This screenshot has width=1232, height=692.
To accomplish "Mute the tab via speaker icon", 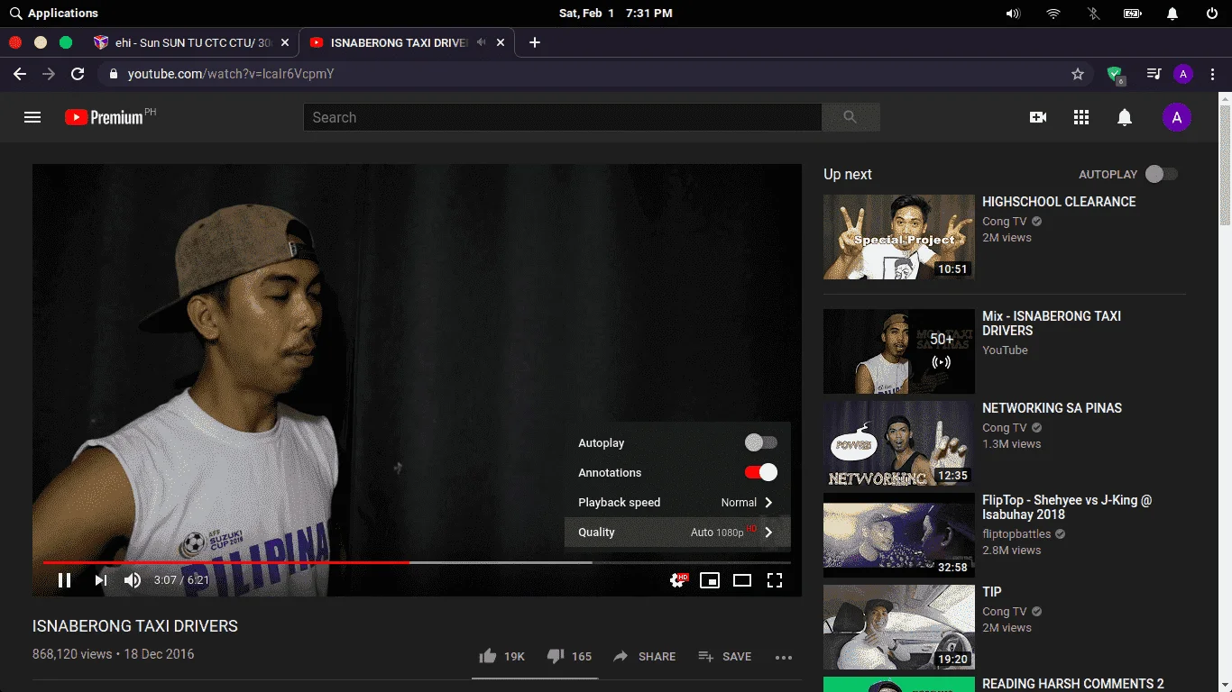I will (x=482, y=42).
